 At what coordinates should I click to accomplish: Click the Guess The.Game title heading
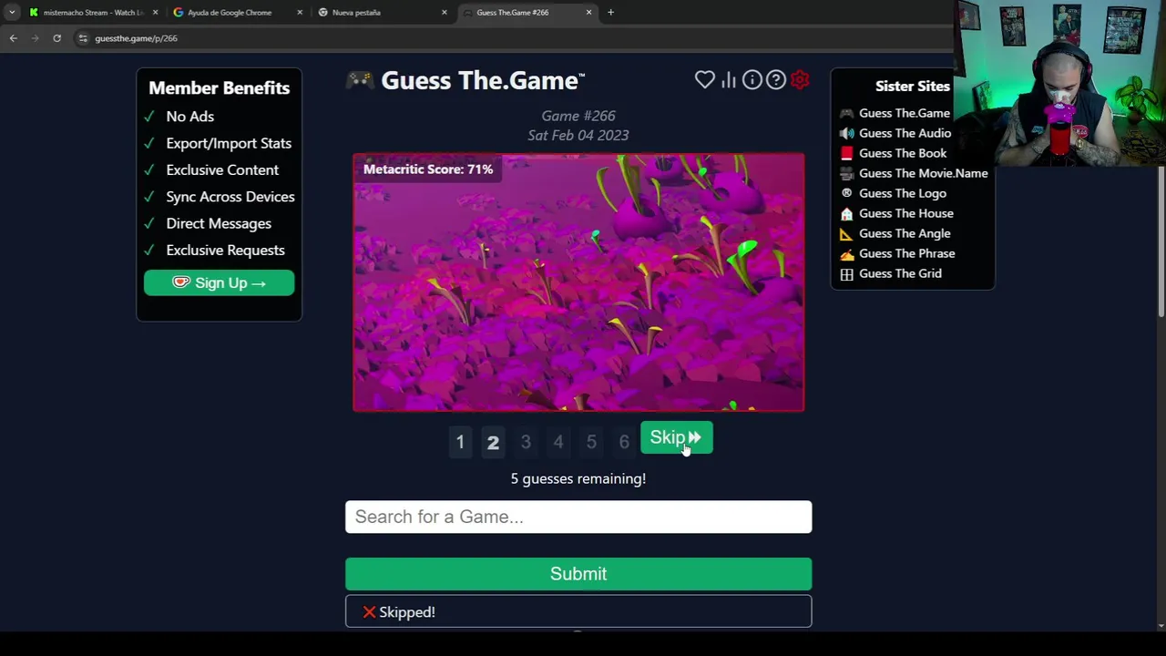(x=482, y=80)
